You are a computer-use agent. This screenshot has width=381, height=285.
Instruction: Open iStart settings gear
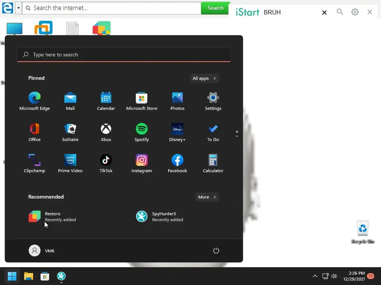pos(355,12)
